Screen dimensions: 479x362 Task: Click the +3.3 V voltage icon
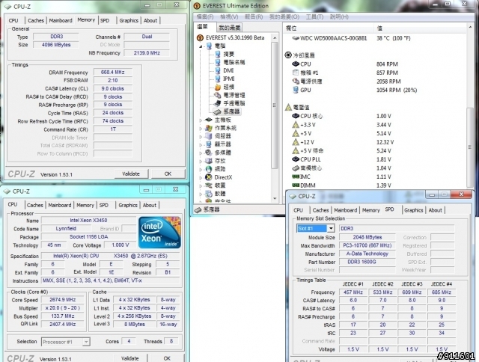[296, 125]
